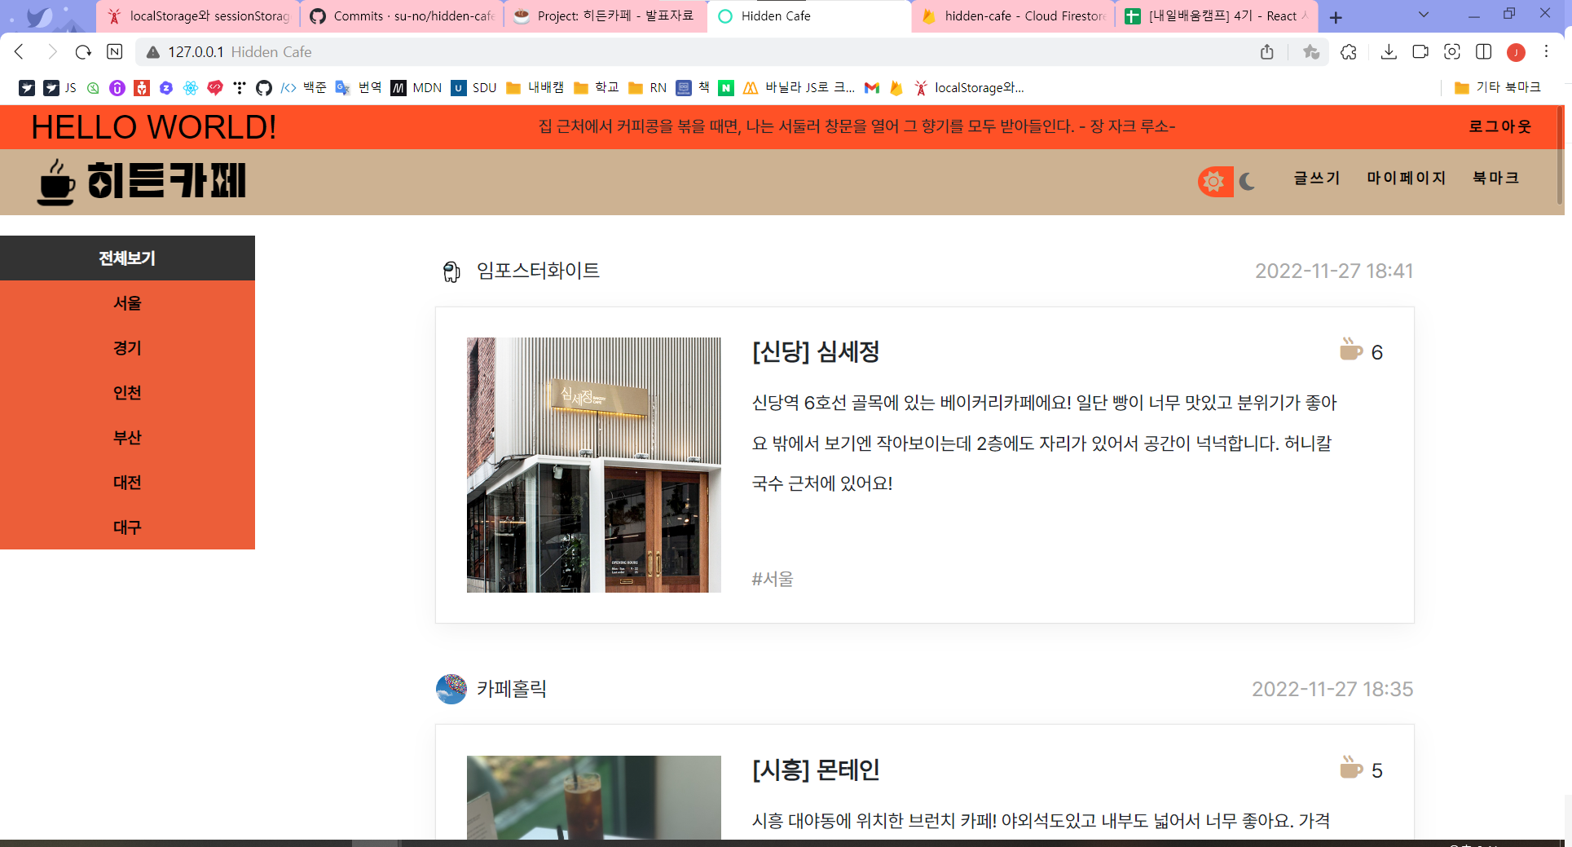Switch to the Commits su-no/hidden-cafe tab
Viewport: 1572px width, 847px height.
coord(403,16)
